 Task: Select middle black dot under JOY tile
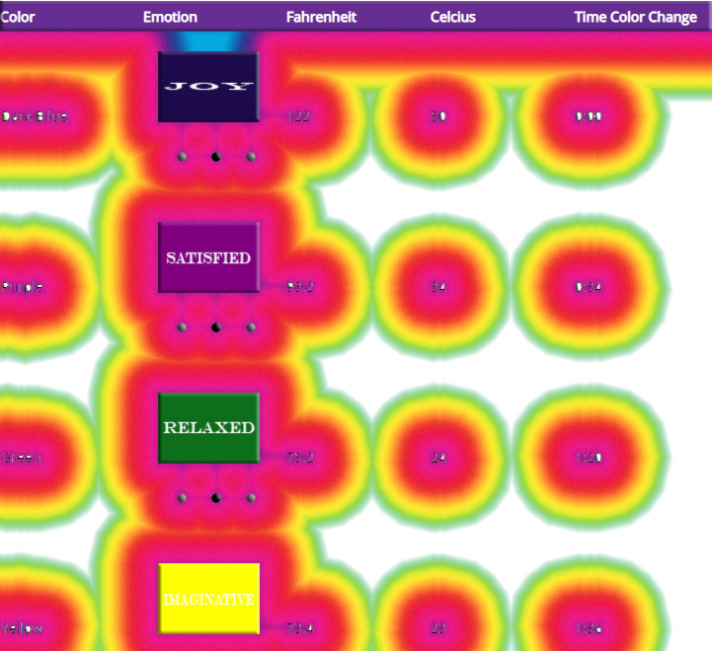(x=216, y=157)
